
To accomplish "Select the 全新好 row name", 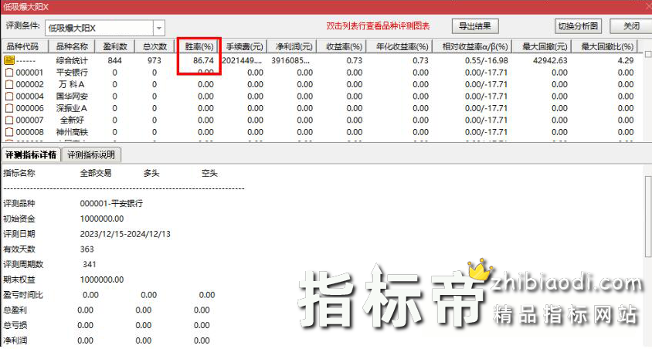I will coord(72,120).
